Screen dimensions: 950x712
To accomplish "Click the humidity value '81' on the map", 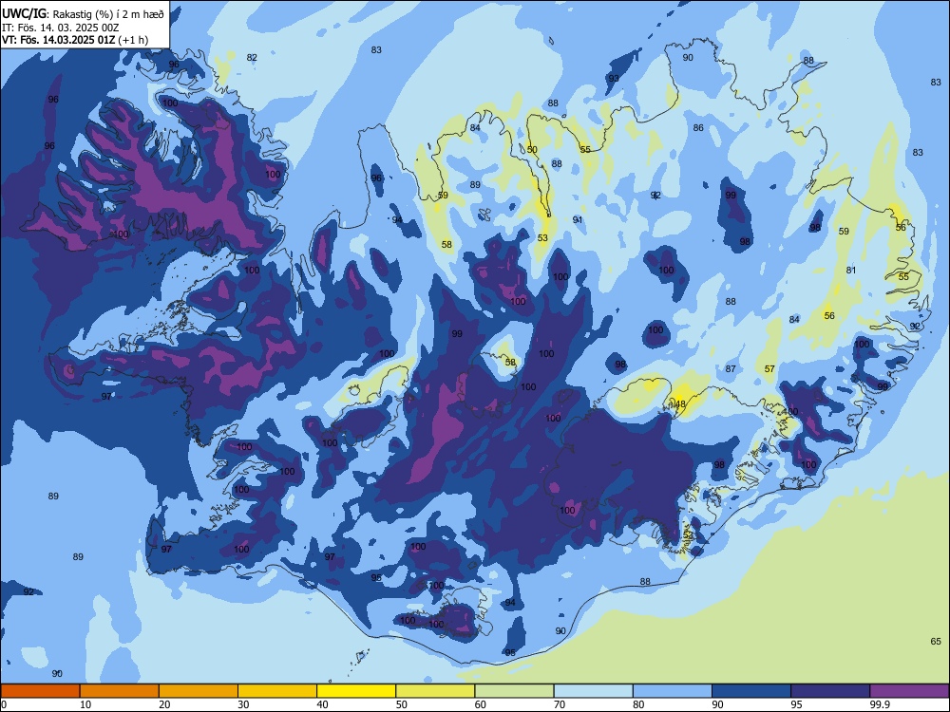I will click(x=851, y=270).
